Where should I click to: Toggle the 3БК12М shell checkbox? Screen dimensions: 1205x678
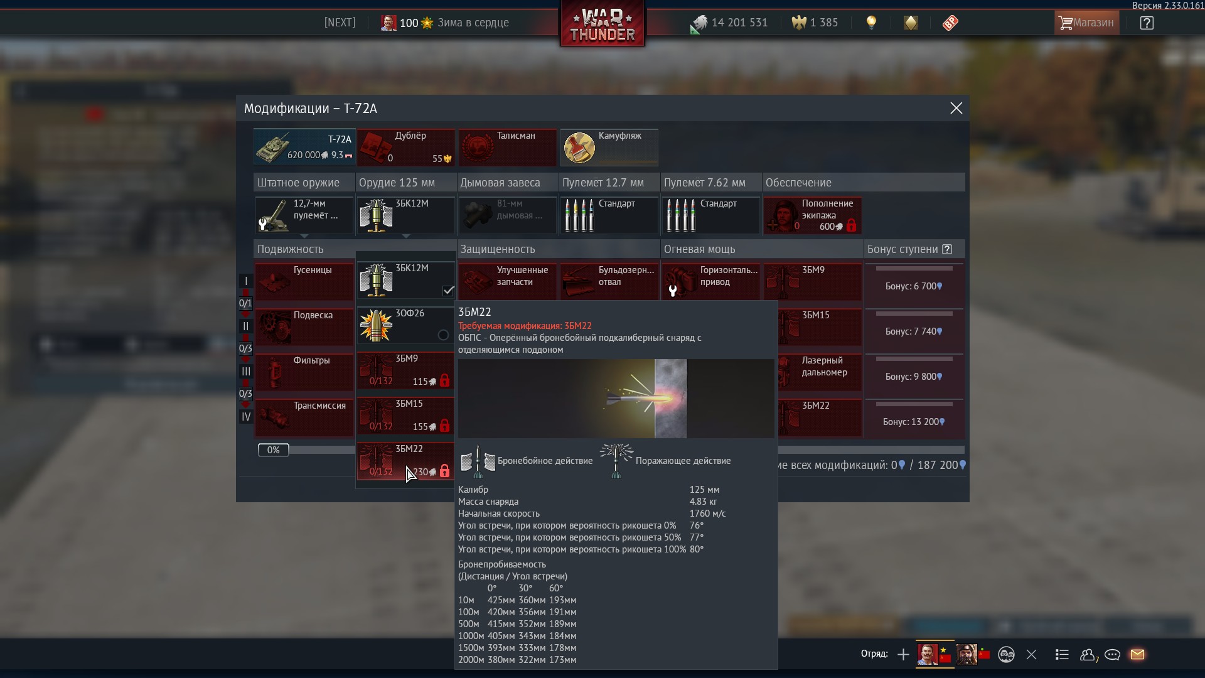click(448, 291)
